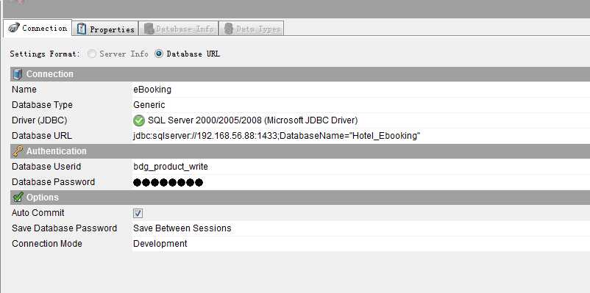
Task: Click the Save Database Password label
Action: (x=64, y=228)
